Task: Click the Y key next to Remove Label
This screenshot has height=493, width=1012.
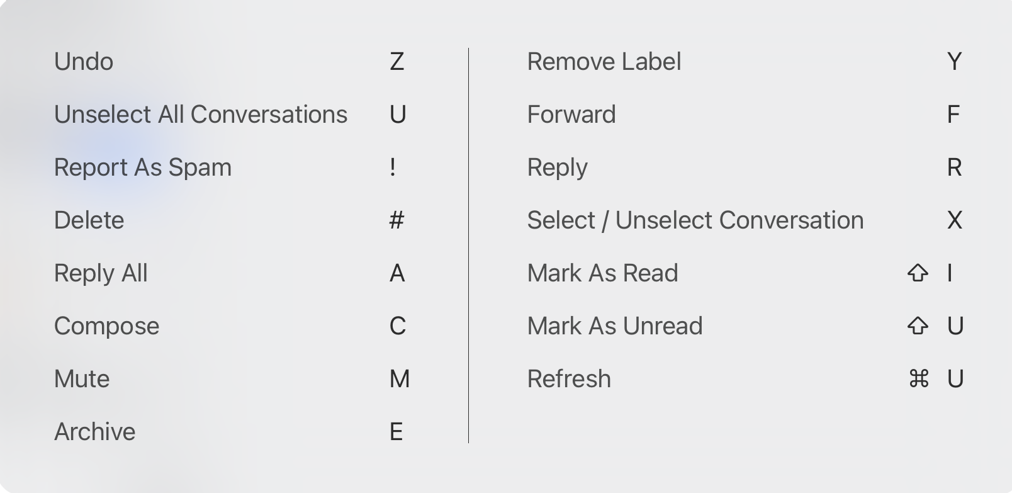Action: coord(954,62)
